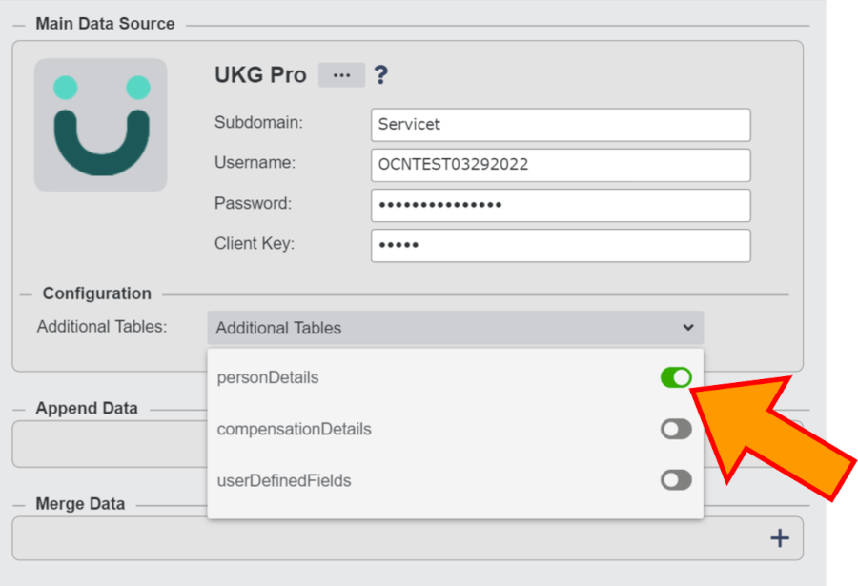Turn off the personDetails toggle
858x586 pixels.
(x=675, y=377)
